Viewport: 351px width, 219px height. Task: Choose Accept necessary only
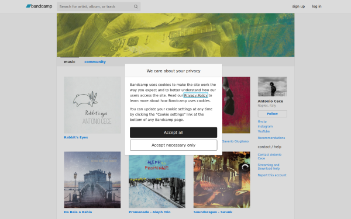click(174, 145)
